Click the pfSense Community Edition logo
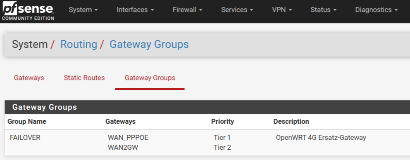 28,11
